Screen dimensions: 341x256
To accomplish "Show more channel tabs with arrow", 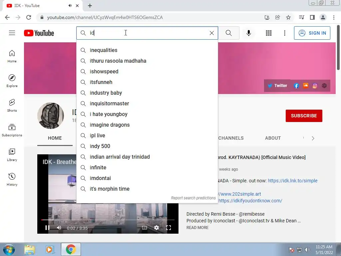I will 313,138.
